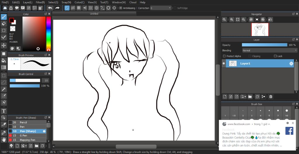
Task: Open the add-layer dropdown arrow
Action: pyautogui.click(x=245, y=97)
